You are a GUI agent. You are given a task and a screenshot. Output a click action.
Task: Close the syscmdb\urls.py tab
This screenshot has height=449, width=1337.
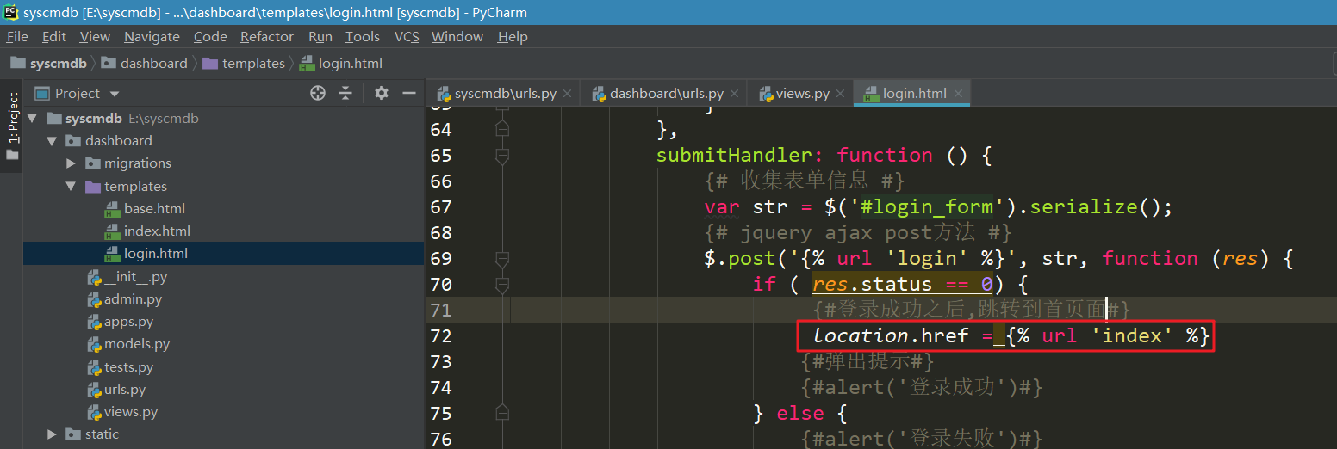[568, 94]
